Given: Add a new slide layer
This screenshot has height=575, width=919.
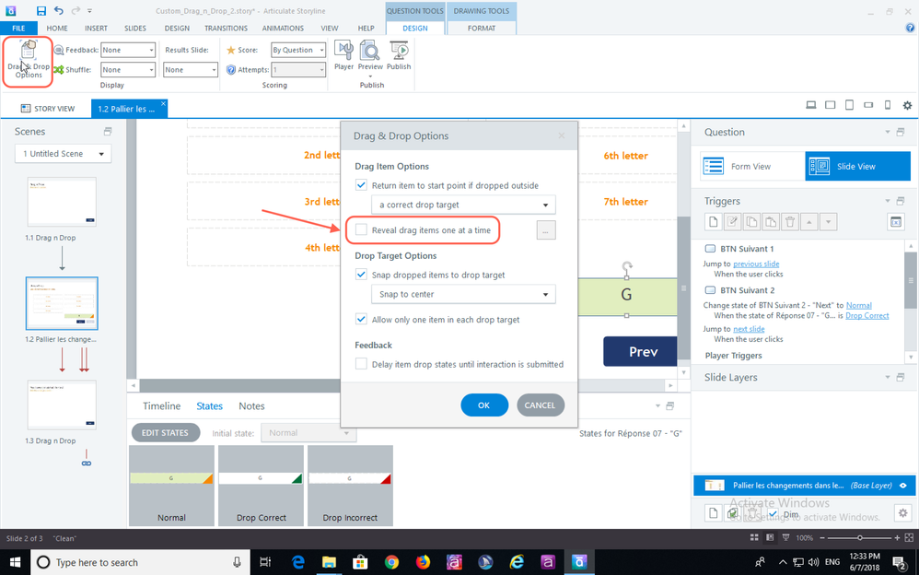Looking at the screenshot, I should (x=714, y=513).
